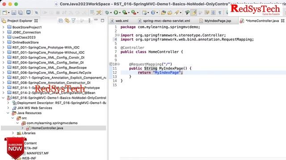Image resolution: width=286 pixels, height=160 pixels.
Task: Collapse the src folder node
Action: (13, 118)
